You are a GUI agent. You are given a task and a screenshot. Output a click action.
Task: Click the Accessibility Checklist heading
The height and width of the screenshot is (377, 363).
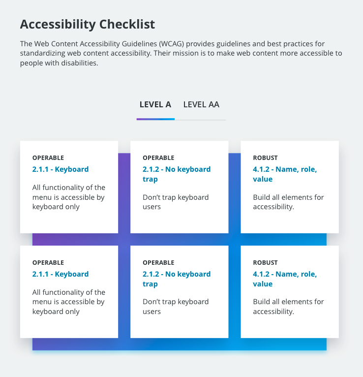88,24
